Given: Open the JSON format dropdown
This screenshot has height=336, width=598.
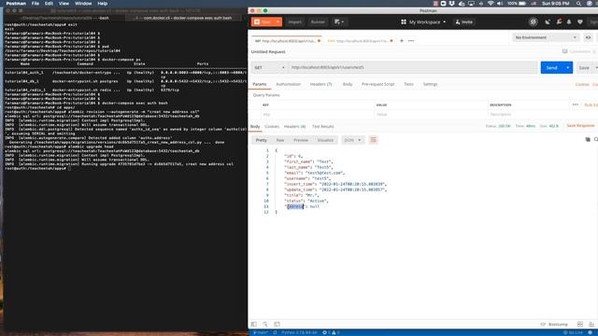Looking at the screenshot, I should pos(352,140).
